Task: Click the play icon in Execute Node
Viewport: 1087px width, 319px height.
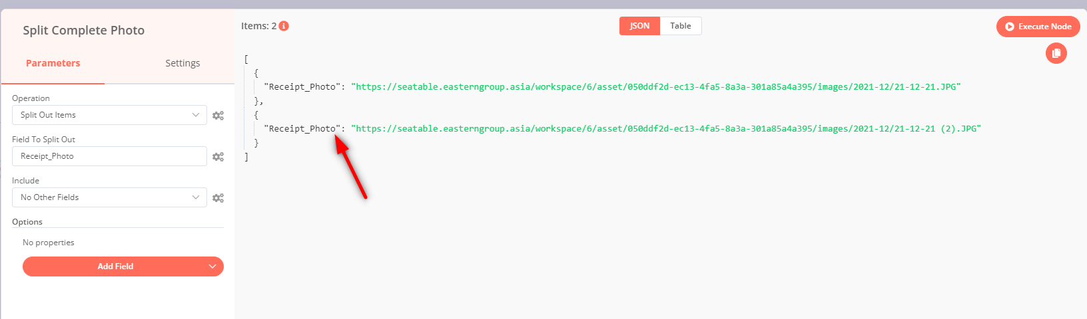Action: 1010,27
